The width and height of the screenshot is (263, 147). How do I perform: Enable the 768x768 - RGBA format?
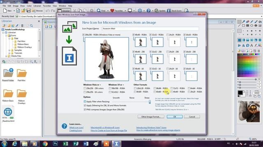[110, 88]
